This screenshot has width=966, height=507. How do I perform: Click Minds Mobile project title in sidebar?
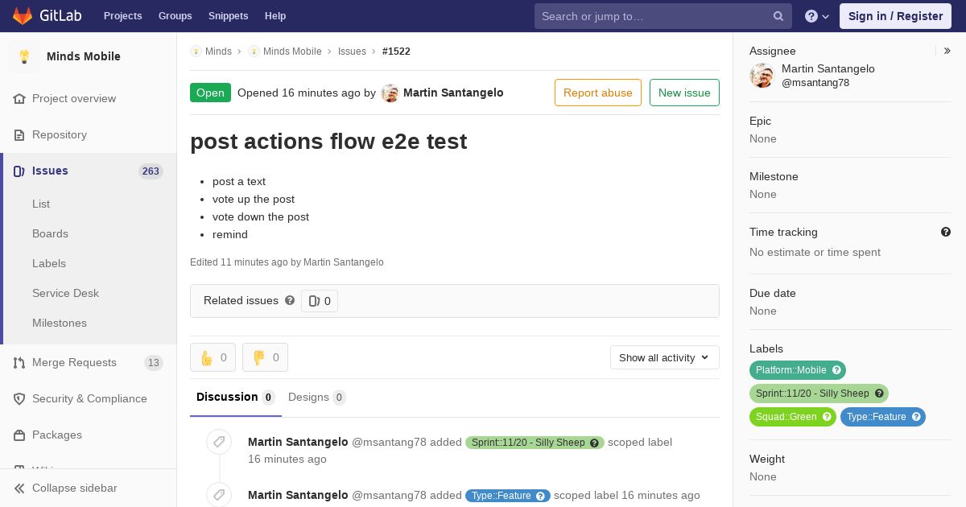[84, 56]
